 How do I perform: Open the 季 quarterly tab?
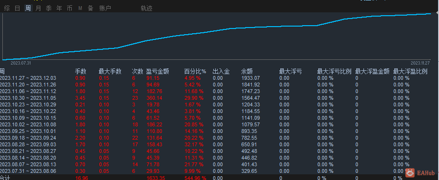[49, 9]
